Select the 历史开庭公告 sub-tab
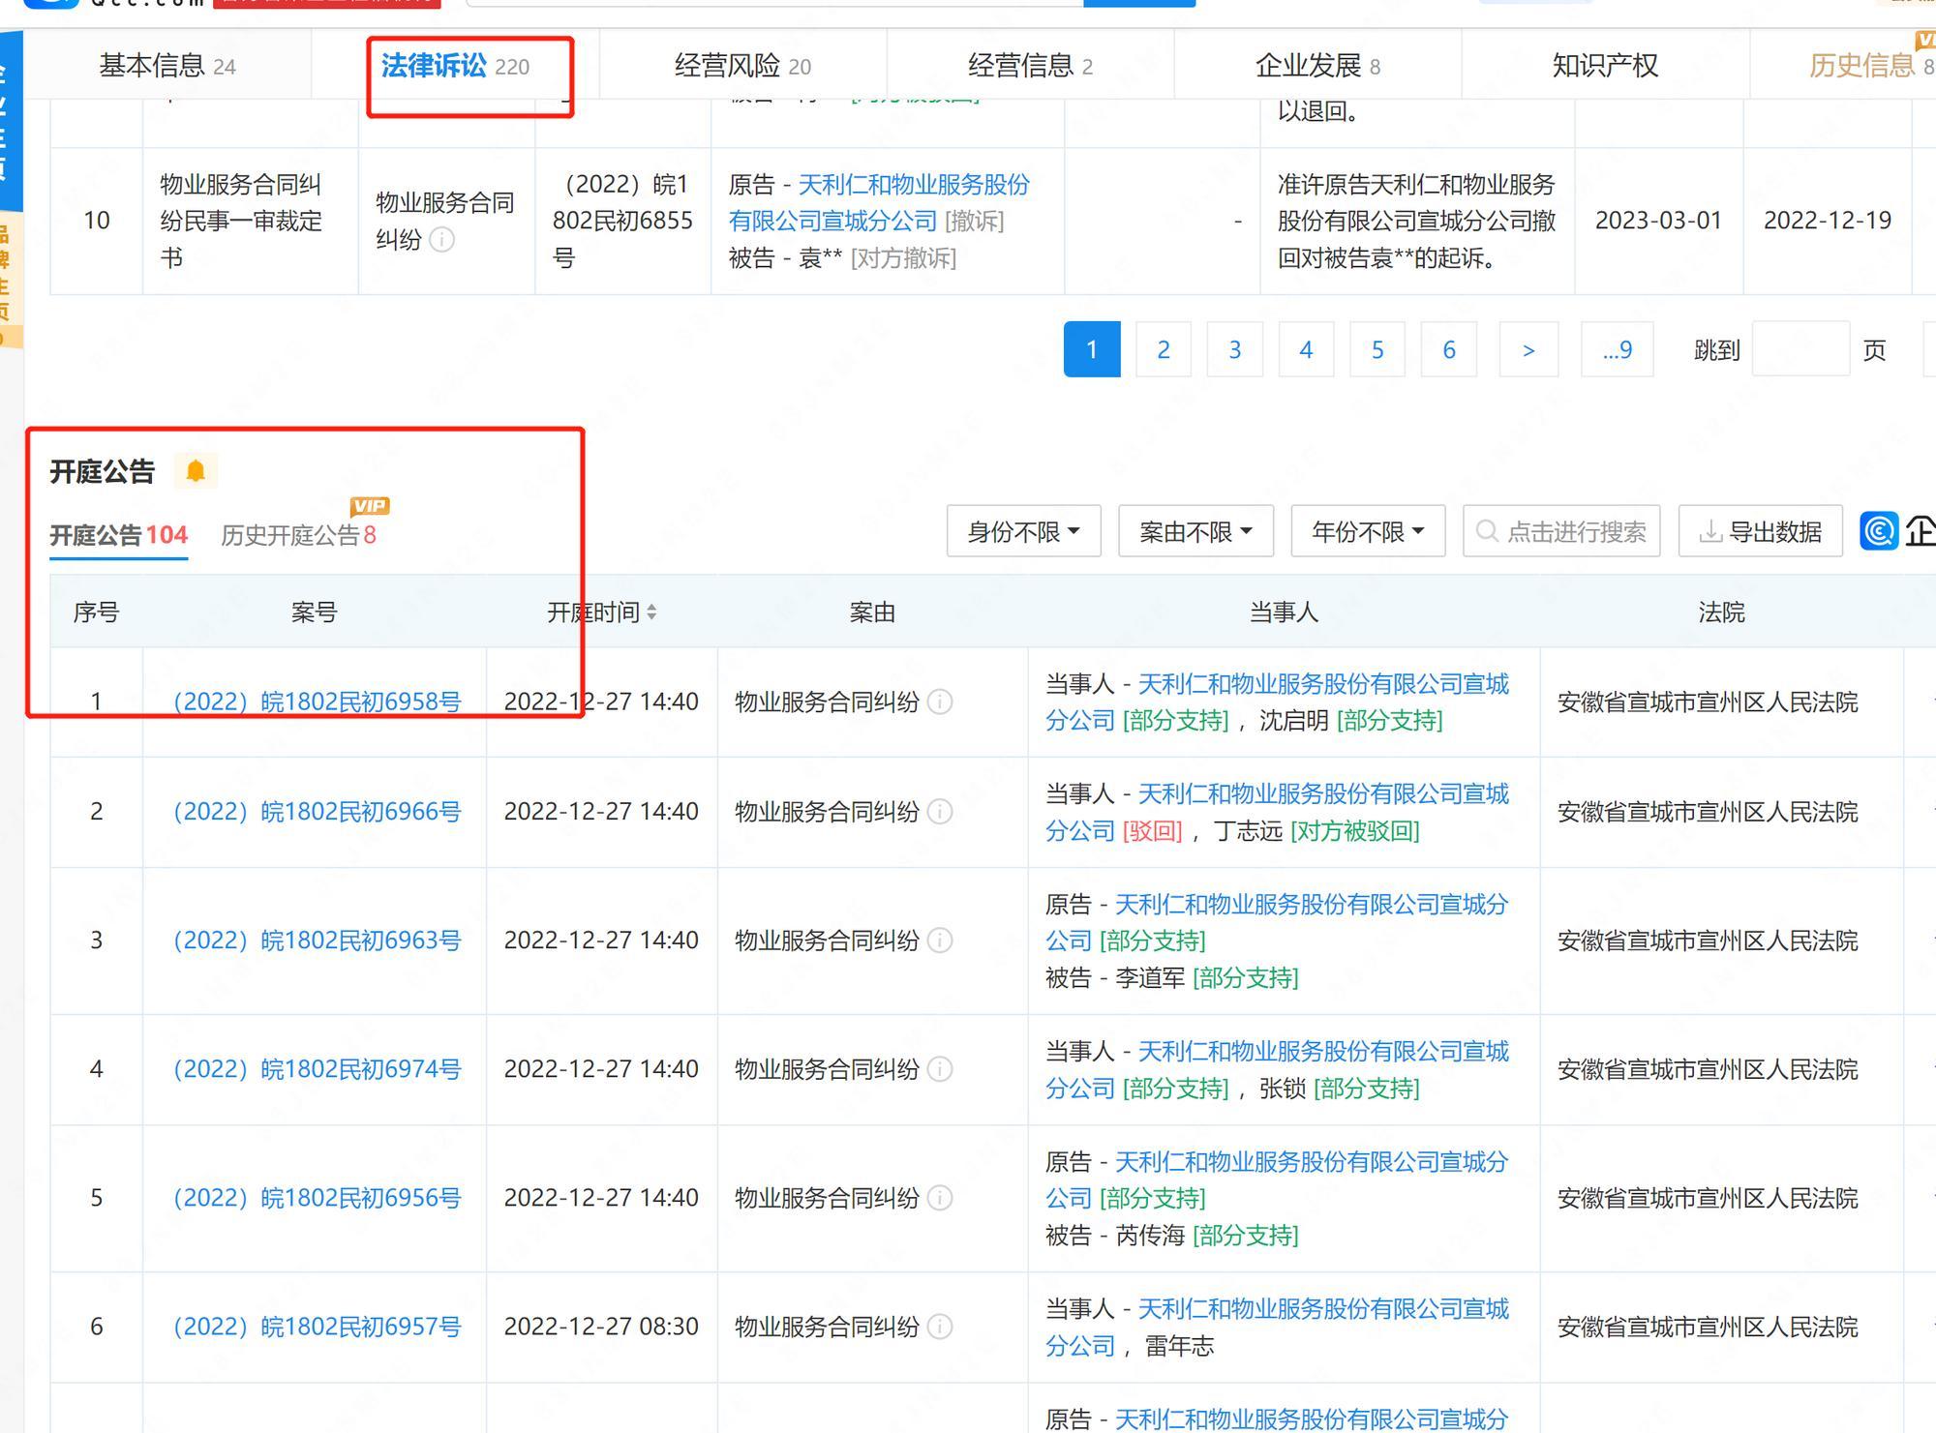Screen dimensions: 1936x1433 pos(297,535)
